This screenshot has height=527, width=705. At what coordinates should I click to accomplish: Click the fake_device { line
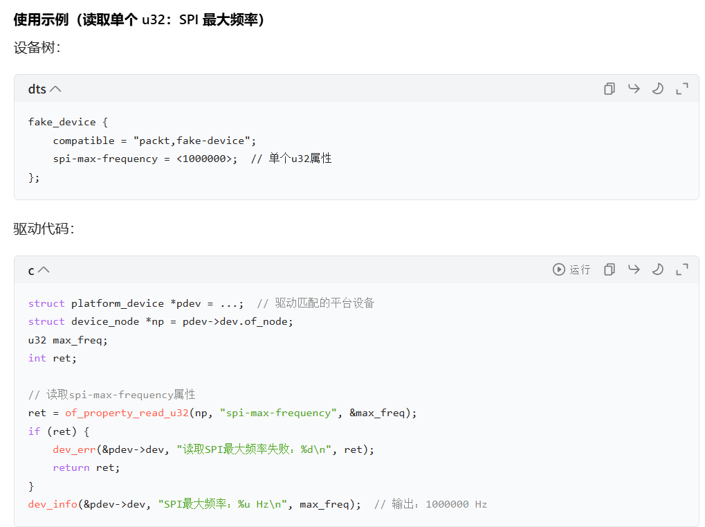pyautogui.click(x=68, y=122)
